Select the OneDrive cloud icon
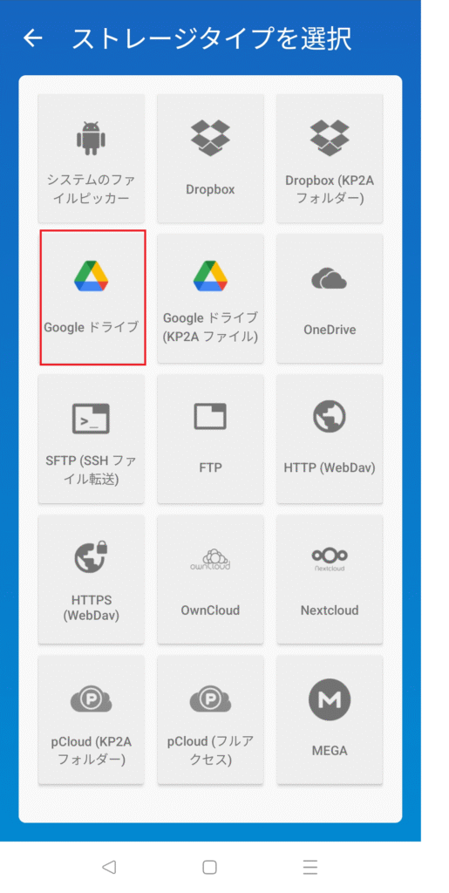This screenshot has width=449, height=893. click(x=330, y=279)
